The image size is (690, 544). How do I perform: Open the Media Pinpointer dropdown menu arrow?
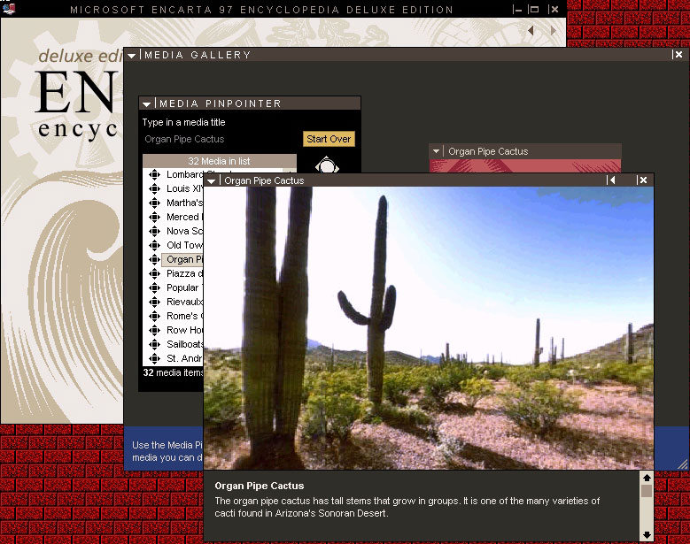pyautogui.click(x=147, y=103)
